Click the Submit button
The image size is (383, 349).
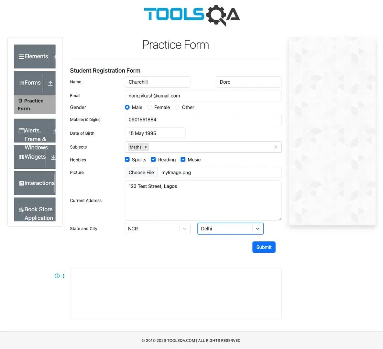click(264, 247)
